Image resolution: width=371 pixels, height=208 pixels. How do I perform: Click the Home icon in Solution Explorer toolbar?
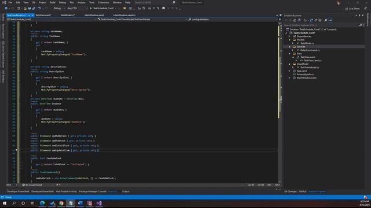click(294, 20)
